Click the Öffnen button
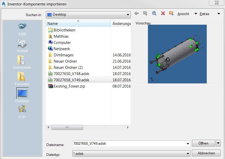This screenshot has width=225, height=159. click(x=203, y=143)
